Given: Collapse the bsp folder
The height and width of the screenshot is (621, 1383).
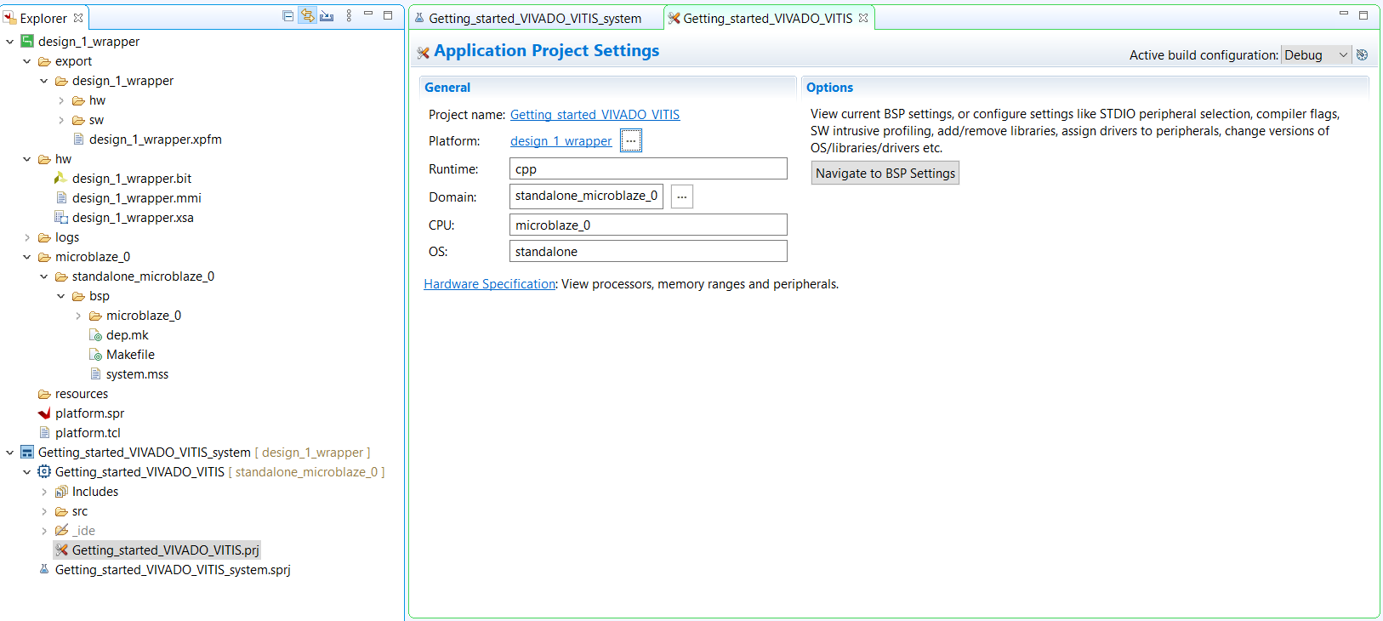Looking at the screenshot, I should click(60, 296).
